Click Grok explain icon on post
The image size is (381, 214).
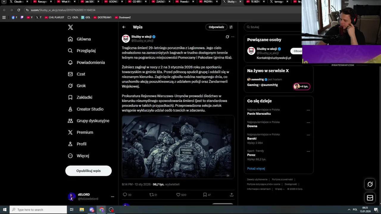[x=227, y=37]
